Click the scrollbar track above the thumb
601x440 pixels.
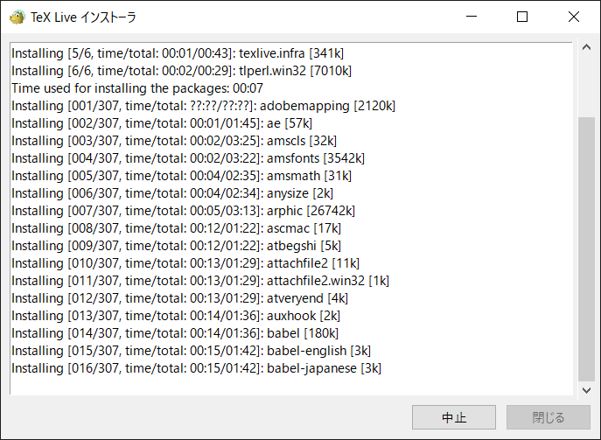(x=585, y=83)
